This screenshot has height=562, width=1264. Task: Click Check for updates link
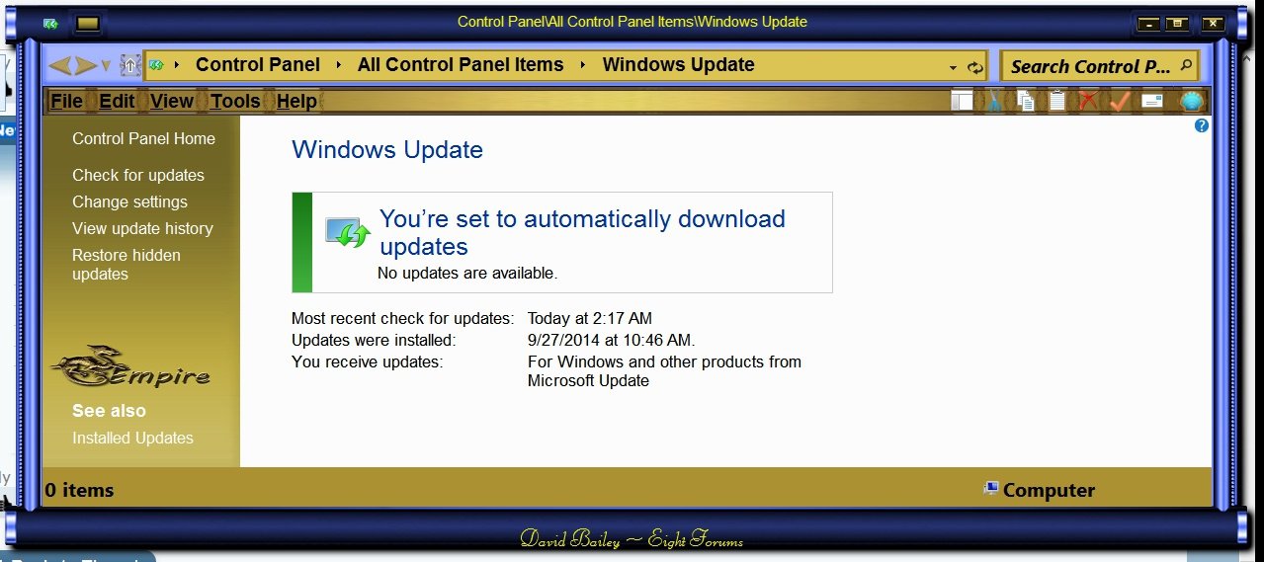pos(138,175)
